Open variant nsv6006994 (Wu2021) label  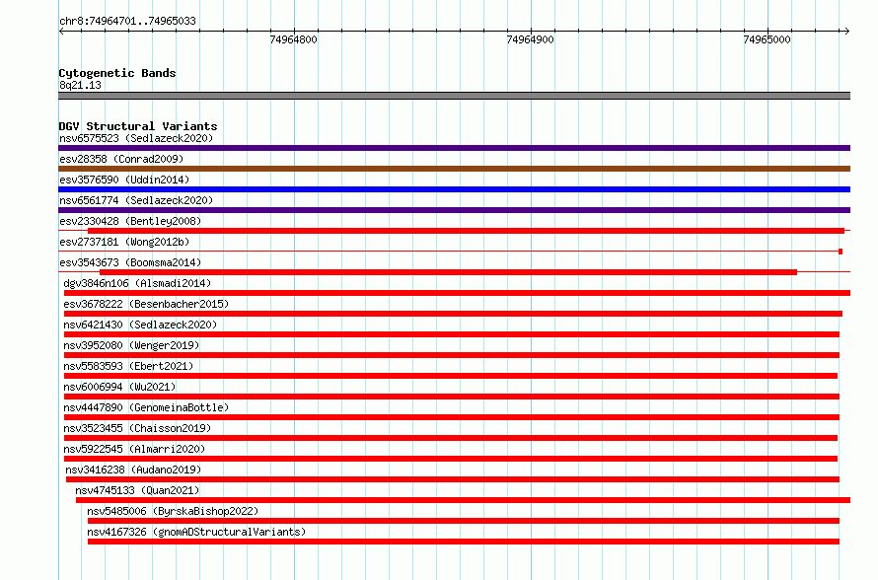pos(119,387)
